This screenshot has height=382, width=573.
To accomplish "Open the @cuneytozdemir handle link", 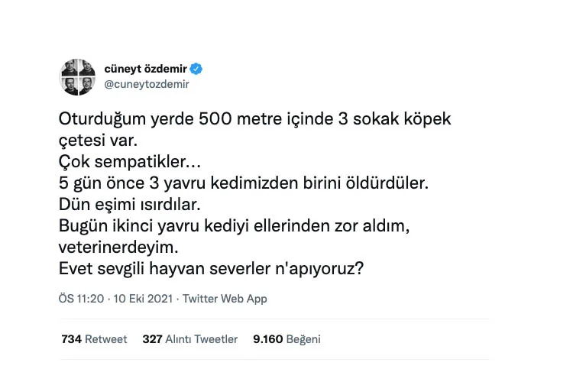I will [147, 85].
